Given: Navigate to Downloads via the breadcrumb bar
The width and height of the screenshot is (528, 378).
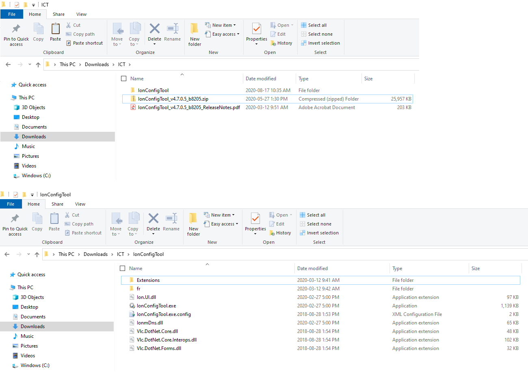Looking at the screenshot, I should pyautogui.click(x=97, y=64).
